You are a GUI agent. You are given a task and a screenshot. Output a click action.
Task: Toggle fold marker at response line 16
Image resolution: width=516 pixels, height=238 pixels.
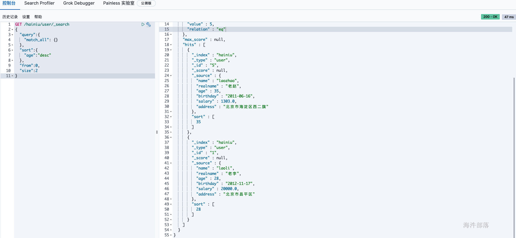171,34
